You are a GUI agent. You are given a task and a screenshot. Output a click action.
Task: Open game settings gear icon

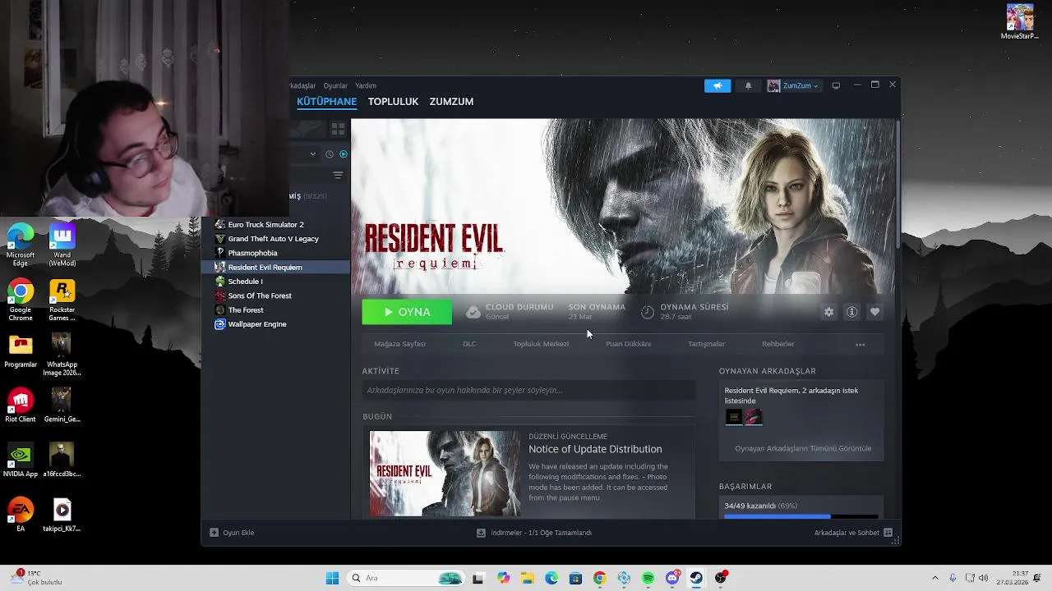pyautogui.click(x=828, y=312)
